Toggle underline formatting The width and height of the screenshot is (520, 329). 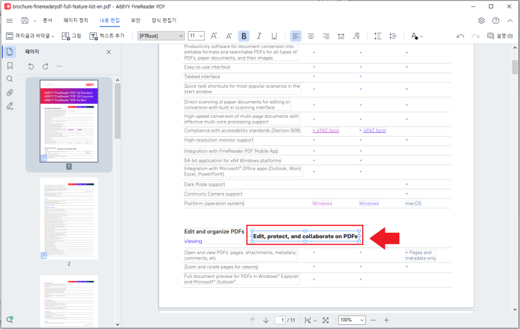click(274, 36)
